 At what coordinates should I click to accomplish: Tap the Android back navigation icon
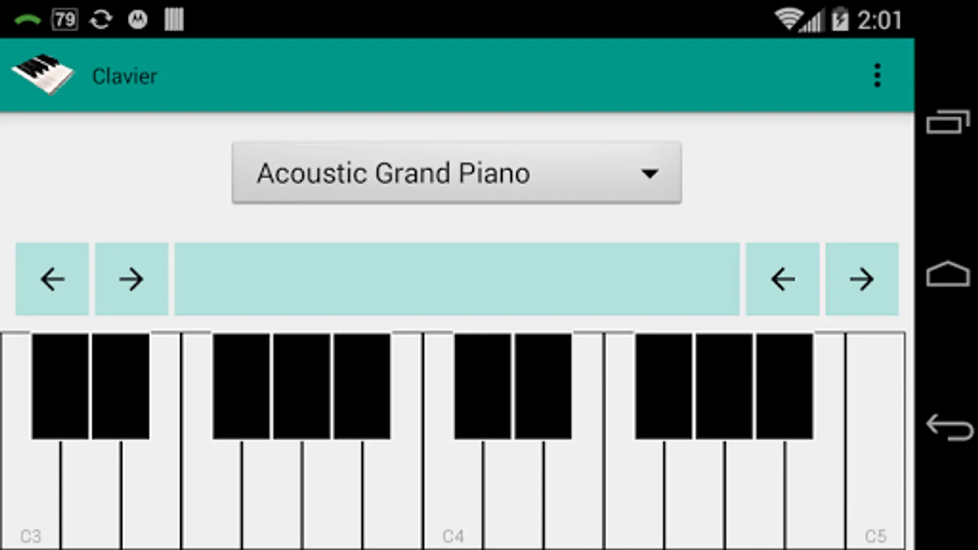(949, 427)
